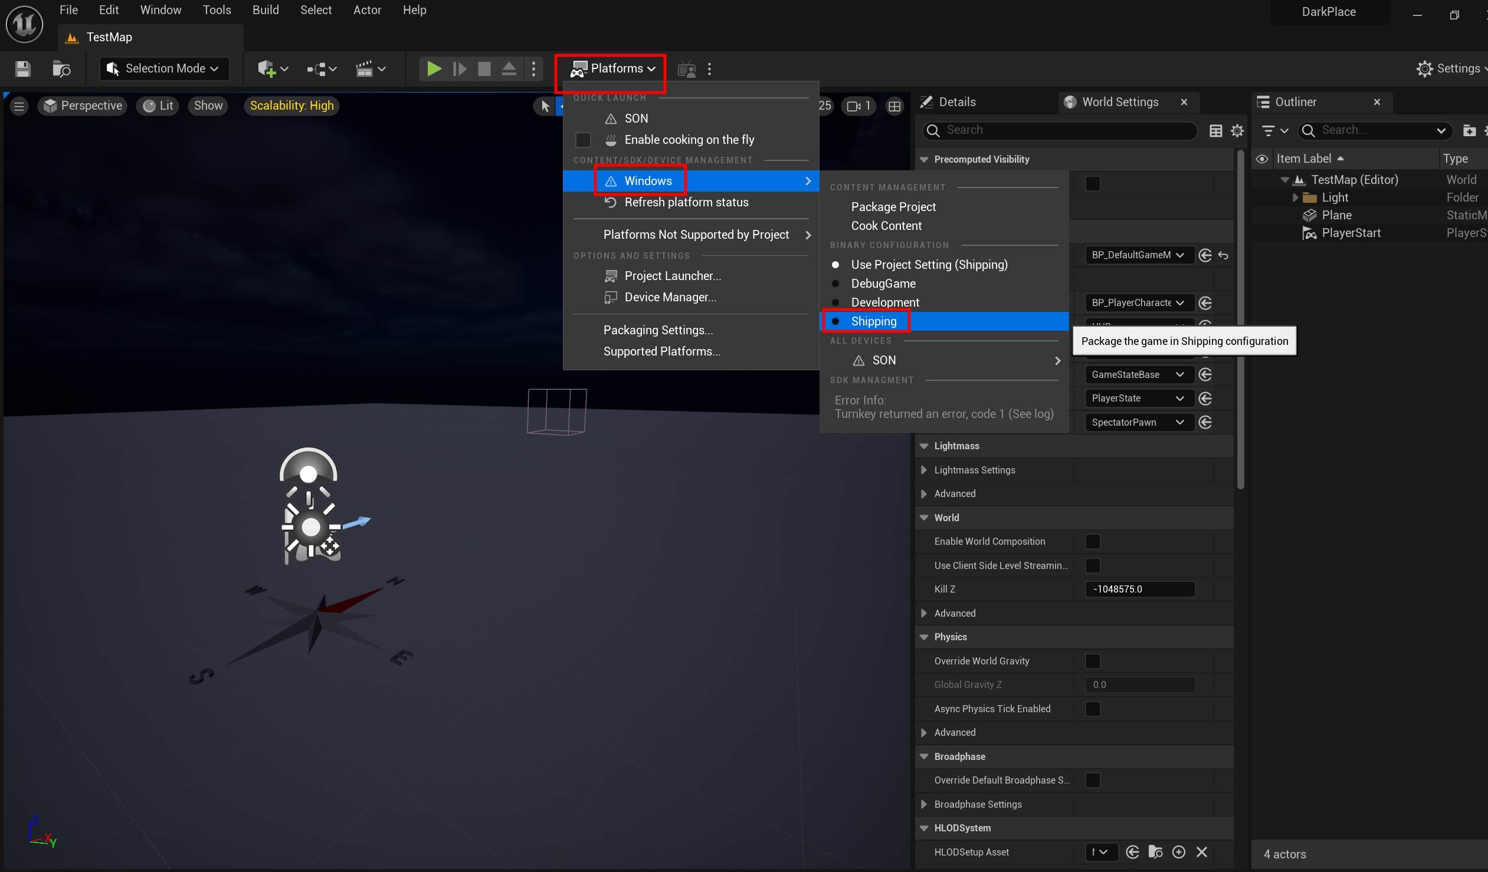The image size is (1488, 872).
Task: Open the Blueprints node toolbar dropdown
Action: click(x=321, y=69)
